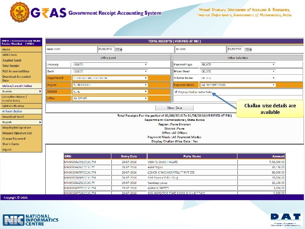Open PAO Accounted Data menu item
305x229 pixels.
coord(21,71)
